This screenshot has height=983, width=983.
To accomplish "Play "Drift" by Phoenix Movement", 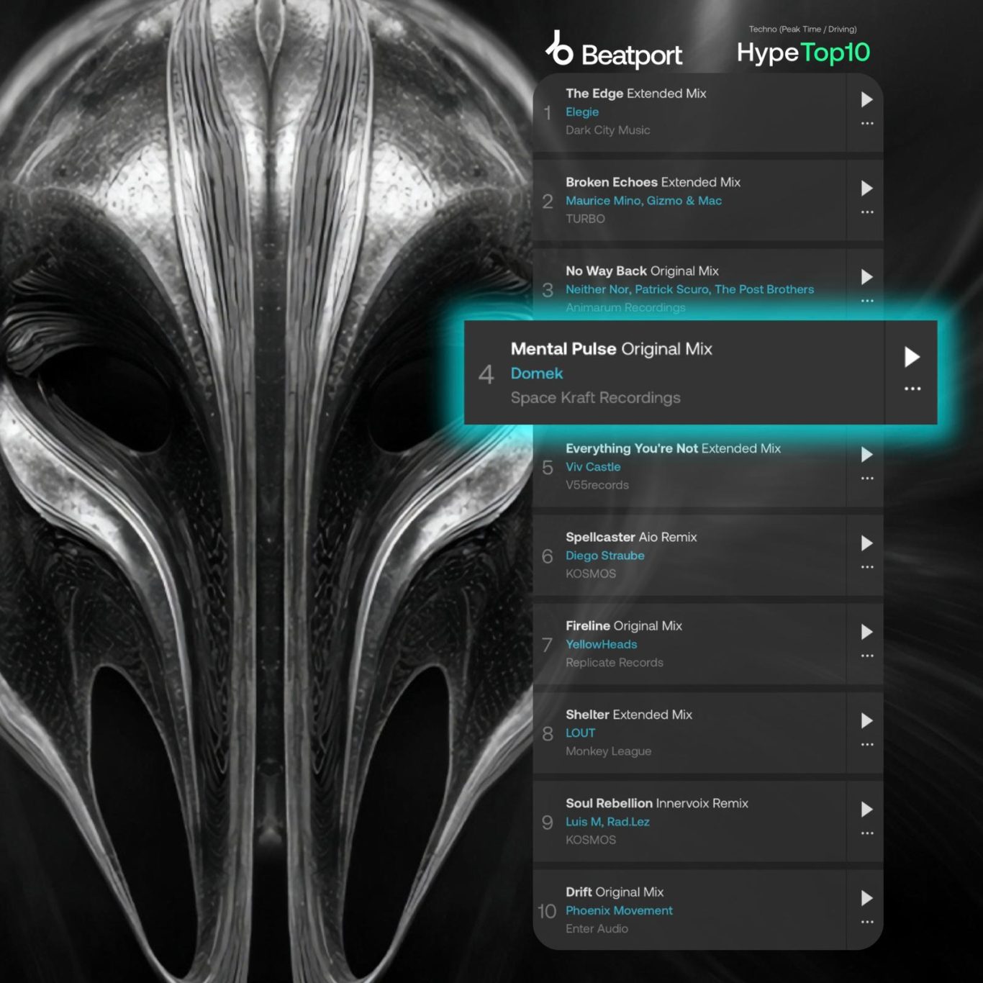I will pyautogui.click(x=866, y=898).
